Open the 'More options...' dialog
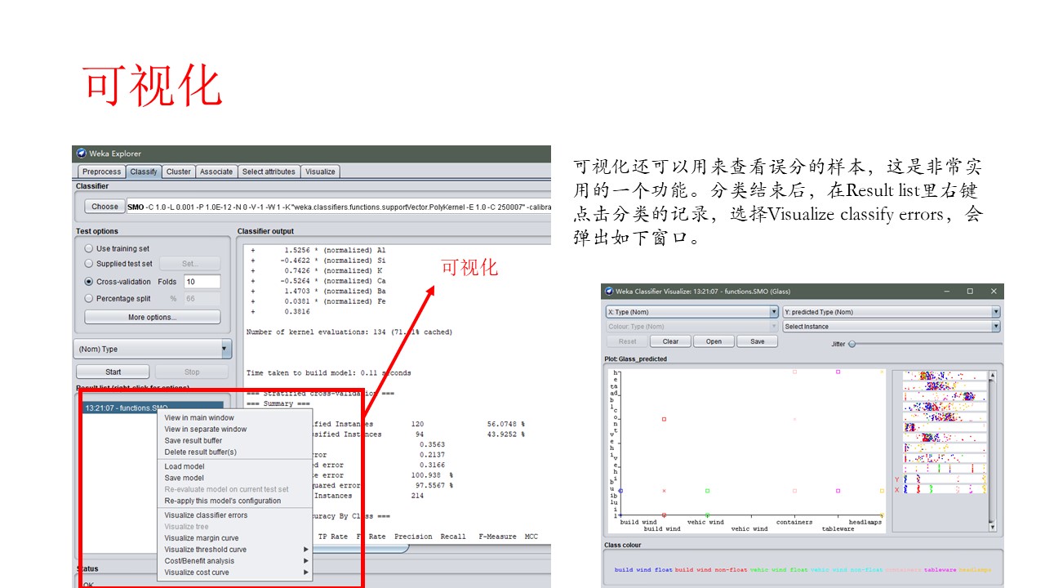This screenshot has height=588, width=1045. point(152,317)
